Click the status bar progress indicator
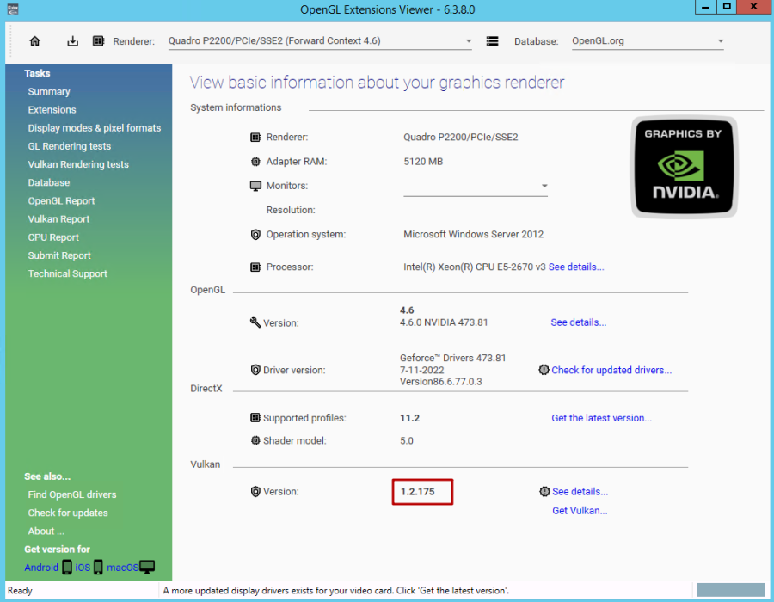This screenshot has width=774, height=602. tap(730, 590)
